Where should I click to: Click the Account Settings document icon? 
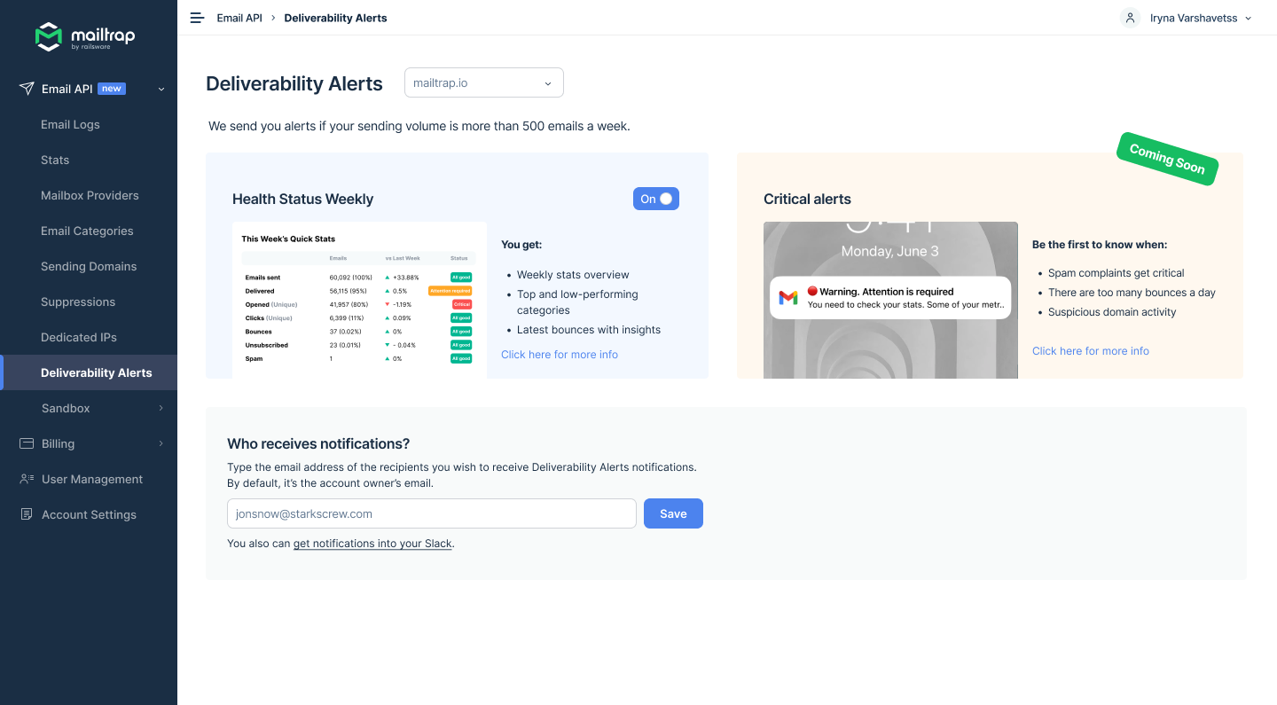[x=27, y=514]
